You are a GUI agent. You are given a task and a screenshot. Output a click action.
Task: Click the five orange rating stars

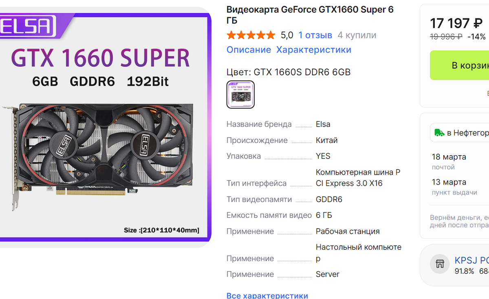coord(251,35)
